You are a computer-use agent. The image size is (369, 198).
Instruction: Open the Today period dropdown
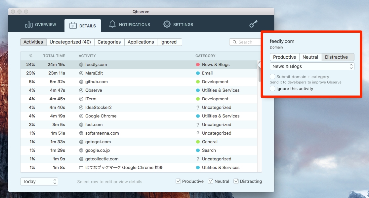pyautogui.click(x=39, y=181)
